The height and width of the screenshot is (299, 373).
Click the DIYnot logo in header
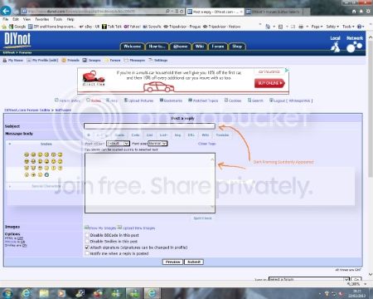17,40
